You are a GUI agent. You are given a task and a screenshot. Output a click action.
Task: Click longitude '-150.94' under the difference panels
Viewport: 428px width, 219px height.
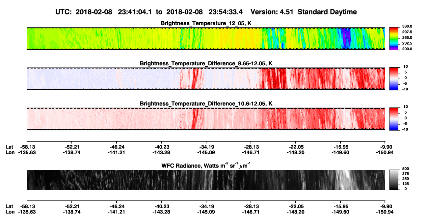(x=385, y=152)
